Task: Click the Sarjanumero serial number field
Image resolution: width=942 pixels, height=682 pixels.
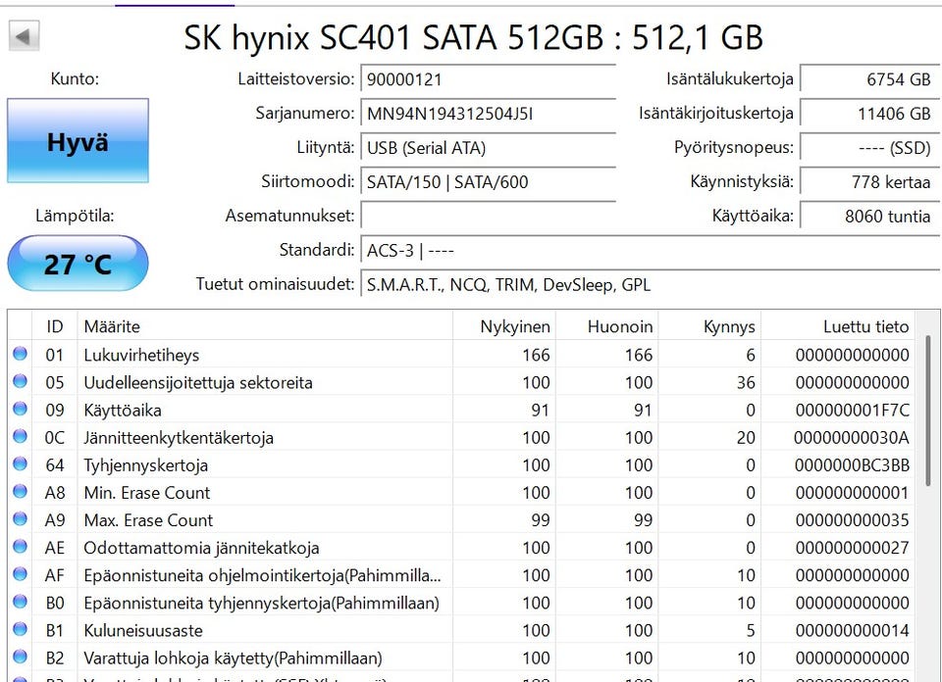Action: [488, 114]
